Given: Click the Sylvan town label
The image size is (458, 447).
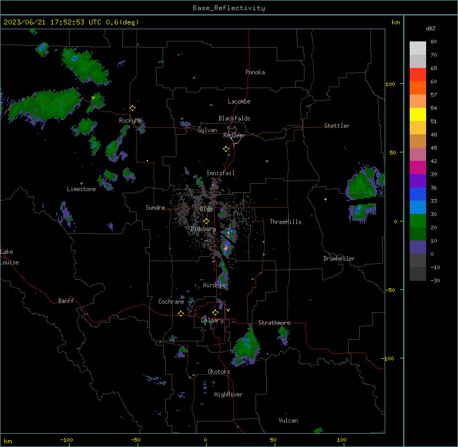Looking at the screenshot, I should click(x=207, y=130).
